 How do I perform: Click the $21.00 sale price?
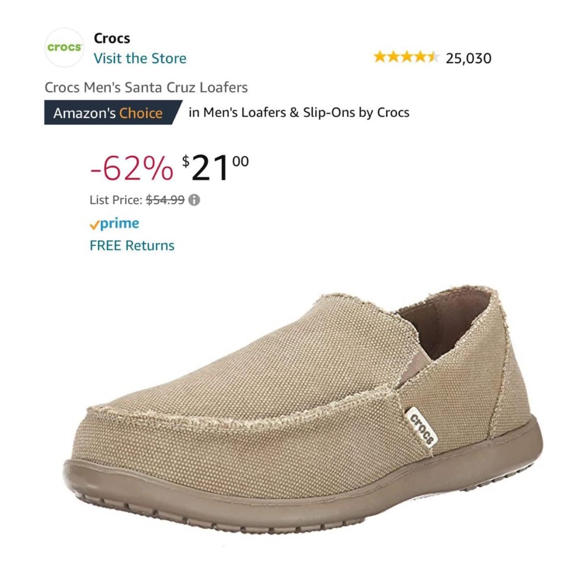(x=215, y=168)
